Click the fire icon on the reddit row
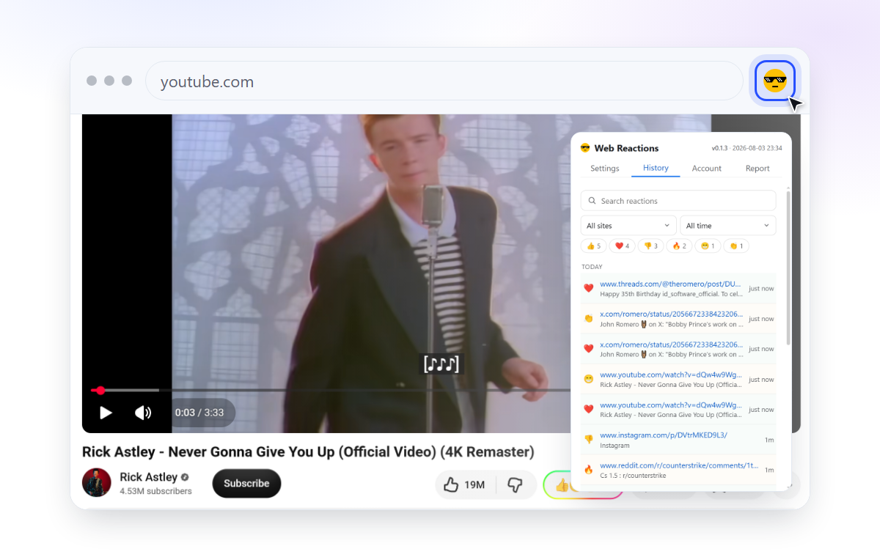The width and height of the screenshot is (880, 557). click(588, 470)
